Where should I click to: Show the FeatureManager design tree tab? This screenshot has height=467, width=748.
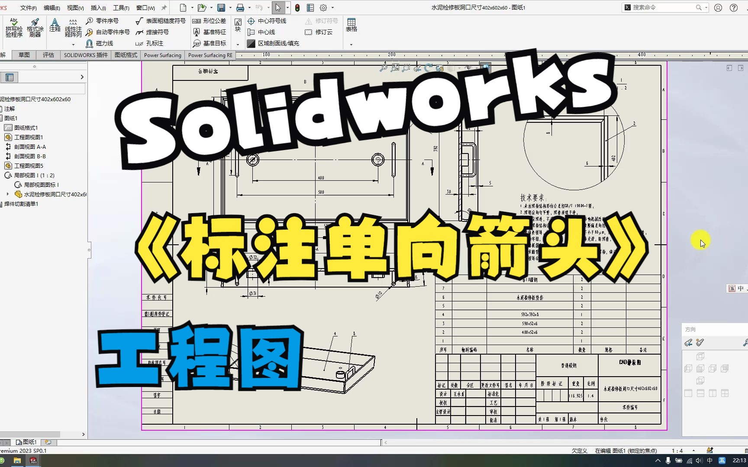[x=10, y=77]
